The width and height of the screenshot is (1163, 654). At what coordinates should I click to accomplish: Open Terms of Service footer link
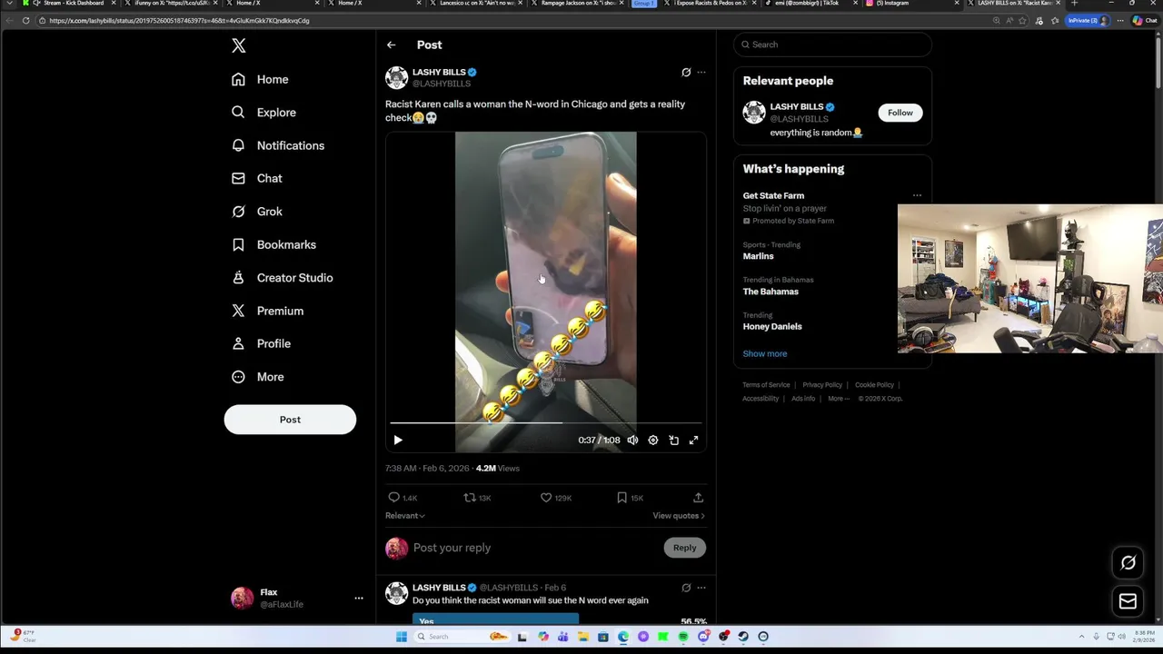point(766,385)
